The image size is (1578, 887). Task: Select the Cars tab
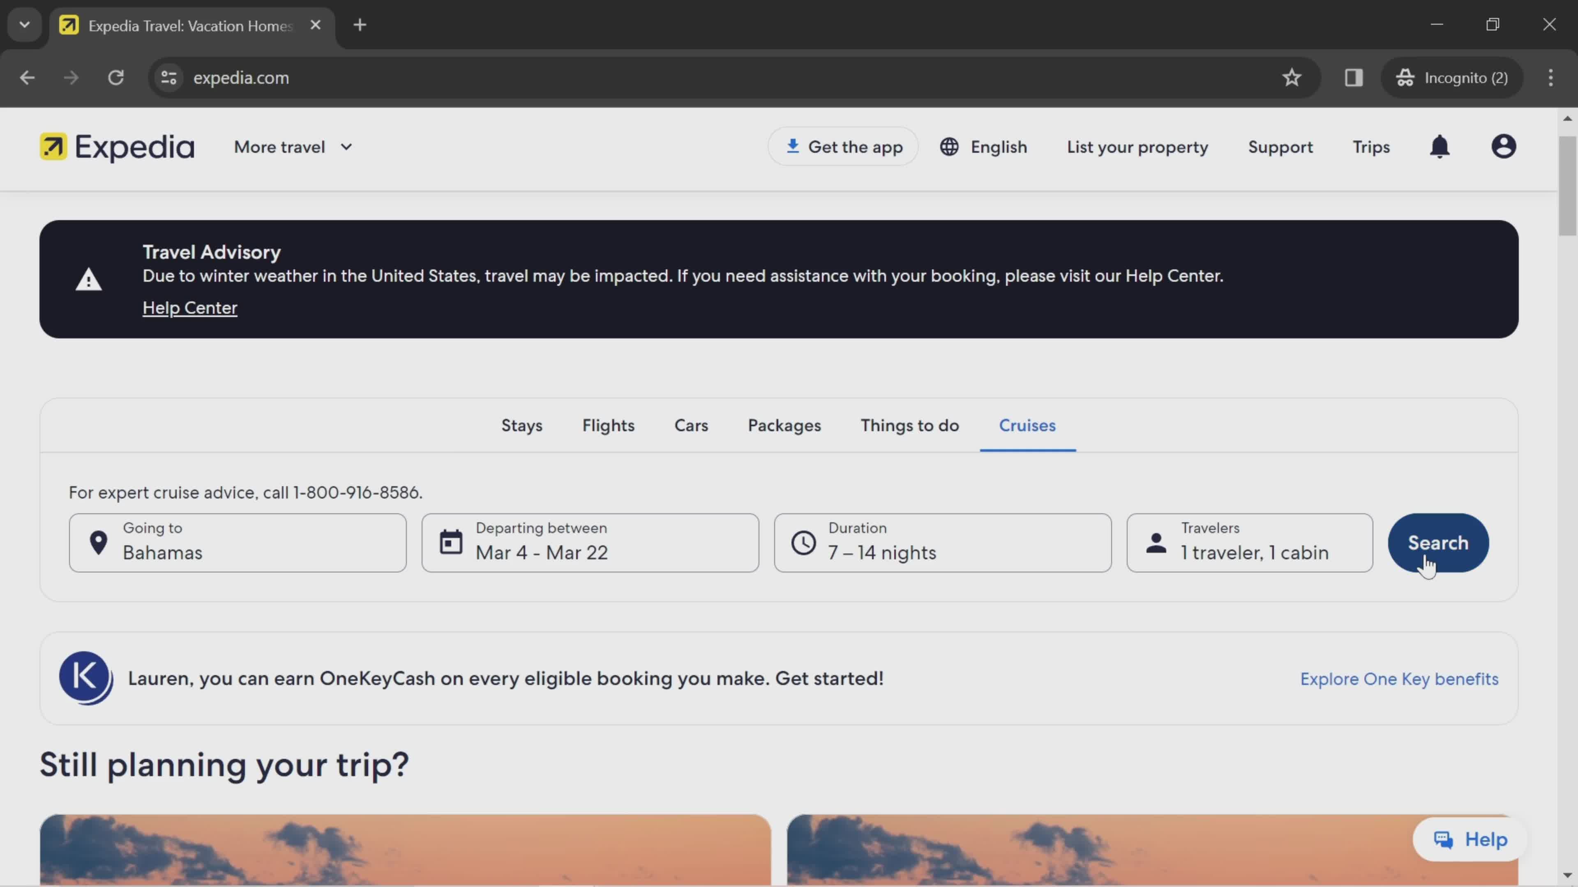(691, 425)
